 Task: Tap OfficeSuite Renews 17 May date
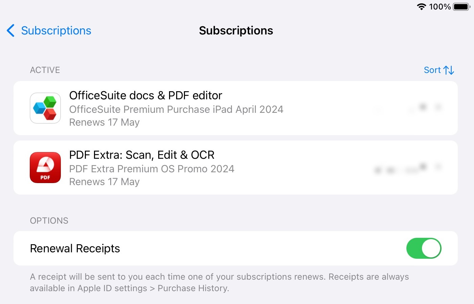104,122
